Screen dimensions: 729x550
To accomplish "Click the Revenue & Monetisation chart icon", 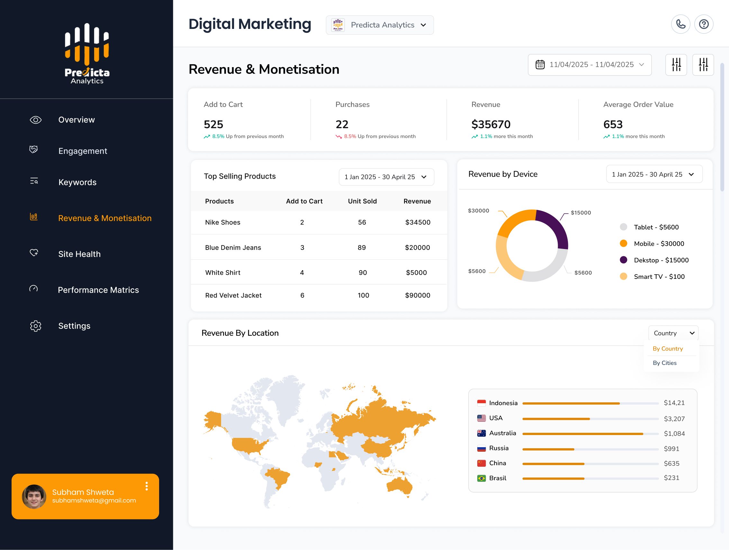I will coord(34,217).
